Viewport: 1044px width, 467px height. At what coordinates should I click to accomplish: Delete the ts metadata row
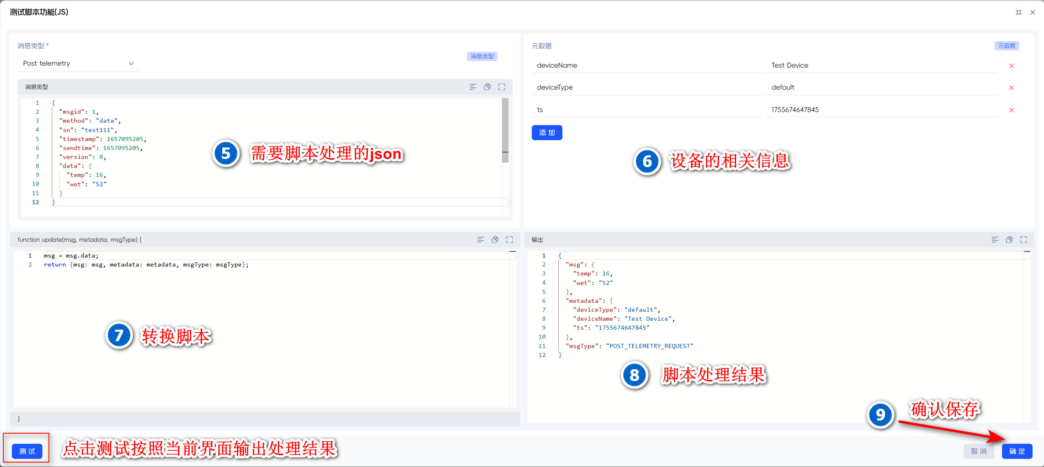pyautogui.click(x=1011, y=110)
